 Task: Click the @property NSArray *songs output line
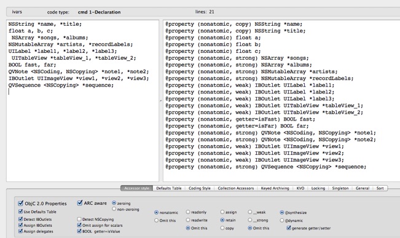(x=237, y=58)
